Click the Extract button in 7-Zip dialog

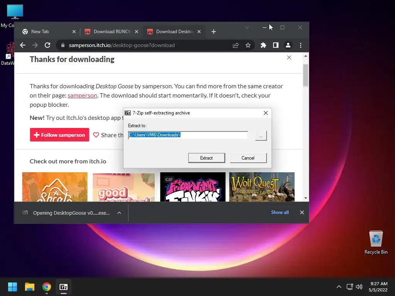pyautogui.click(x=206, y=158)
